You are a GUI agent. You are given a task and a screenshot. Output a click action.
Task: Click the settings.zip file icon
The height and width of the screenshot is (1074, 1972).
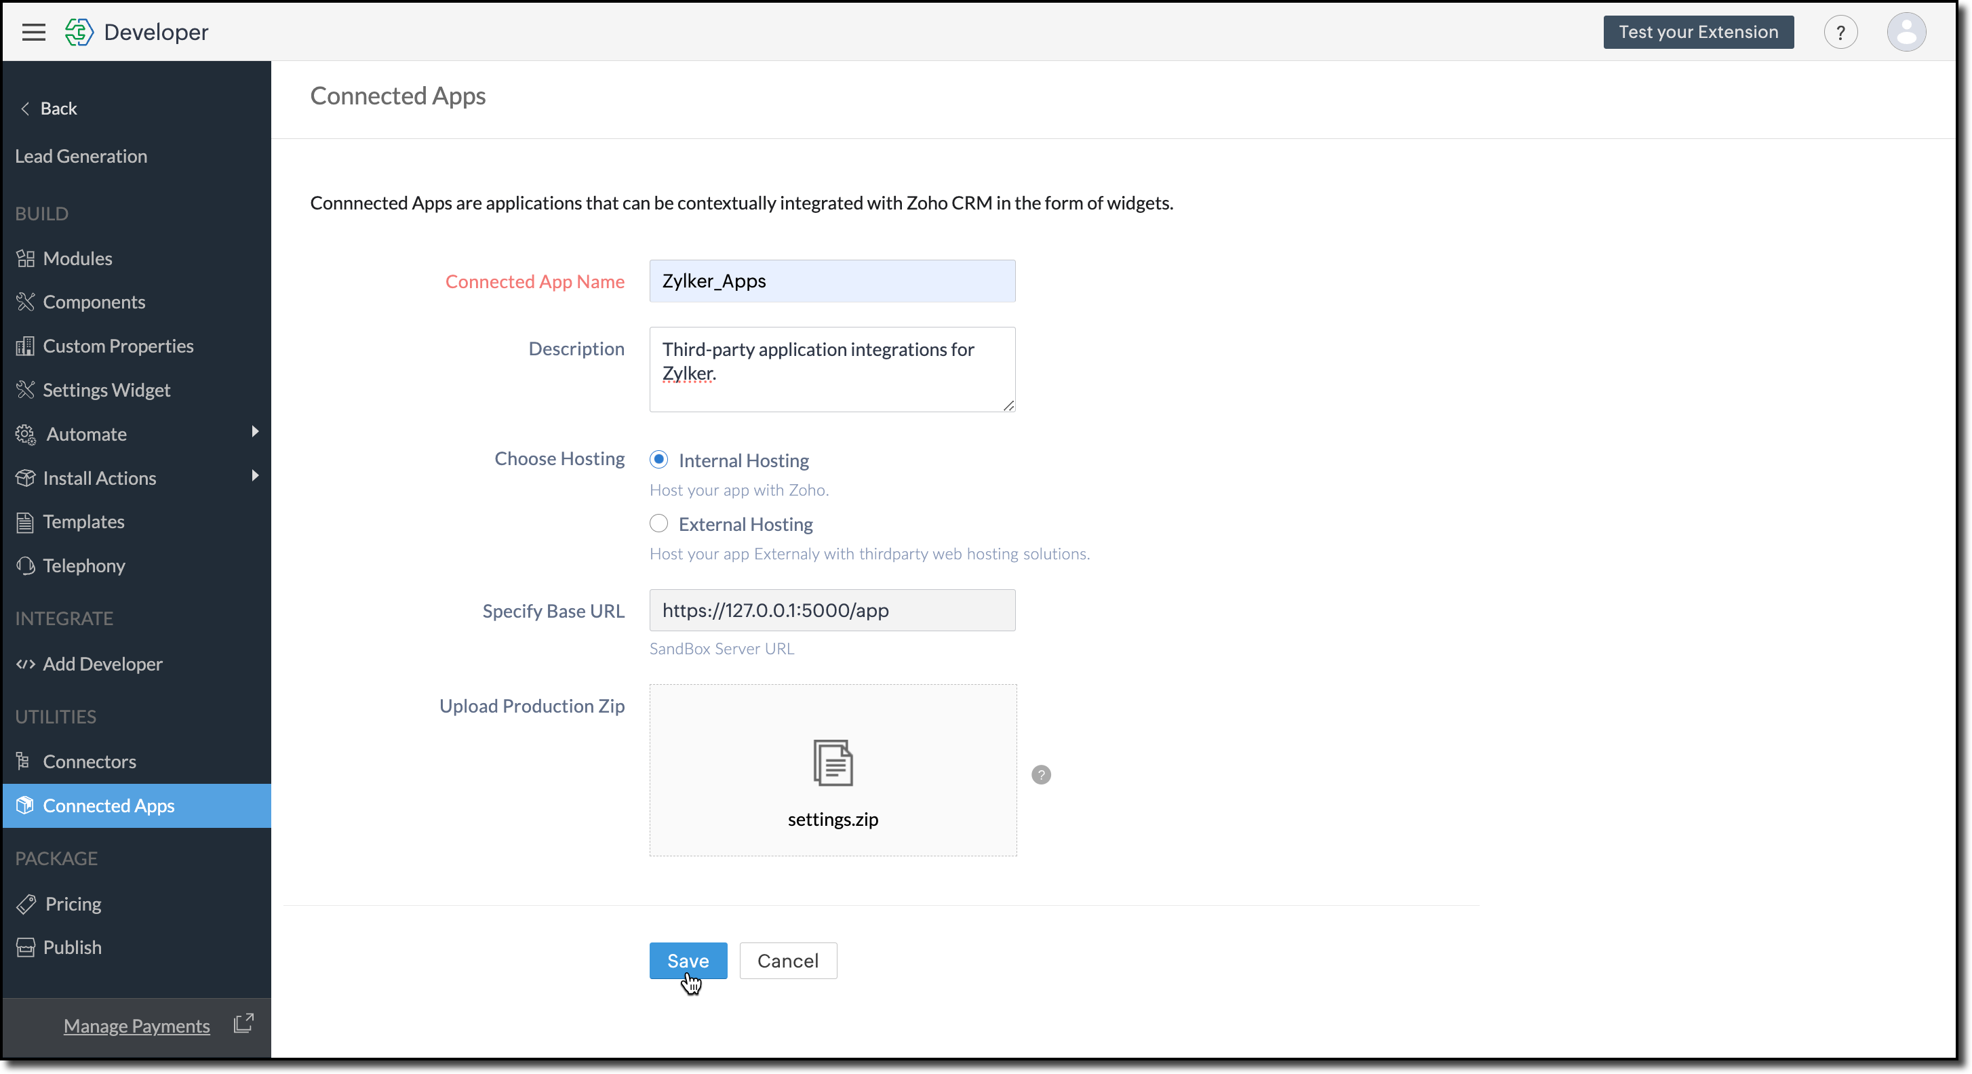click(x=832, y=762)
